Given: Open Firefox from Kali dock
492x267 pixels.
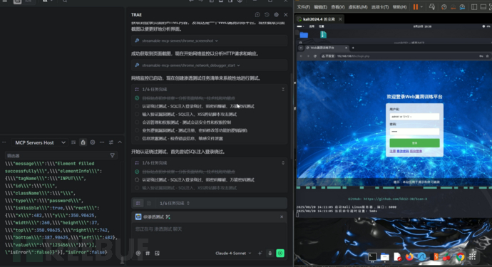Looking at the screenshot, I should coord(409,257).
